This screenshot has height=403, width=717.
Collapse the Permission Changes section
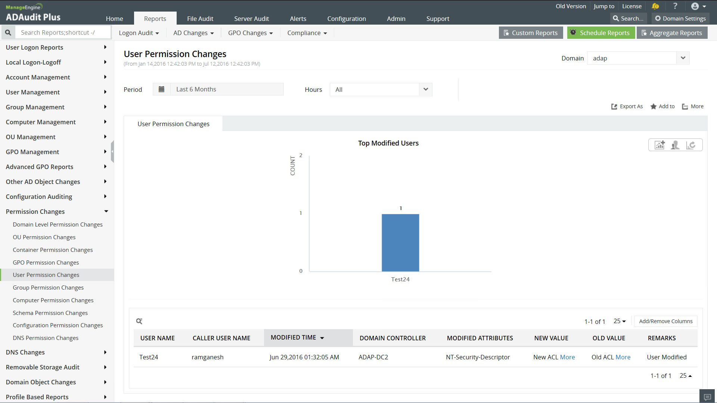coord(106,212)
